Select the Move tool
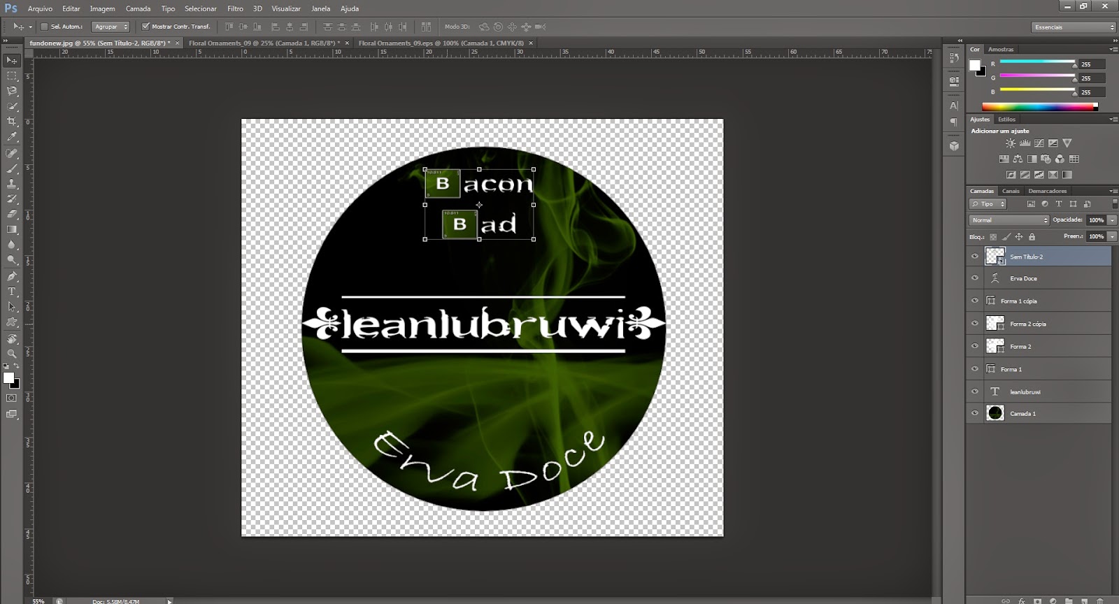Viewport: 1119px width, 604px height. (x=12, y=60)
